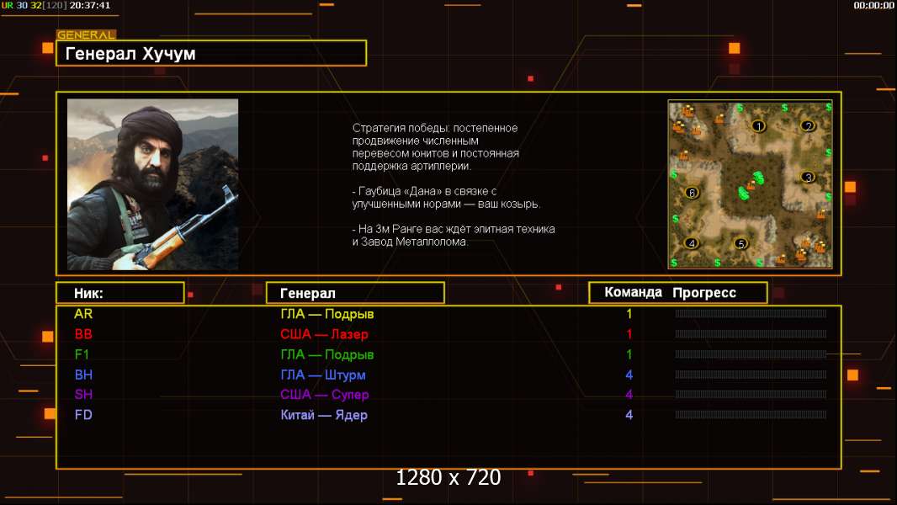Select start position 4 on the minimap
The width and height of the screenshot is (897, 505).
(x=692, y=243)
